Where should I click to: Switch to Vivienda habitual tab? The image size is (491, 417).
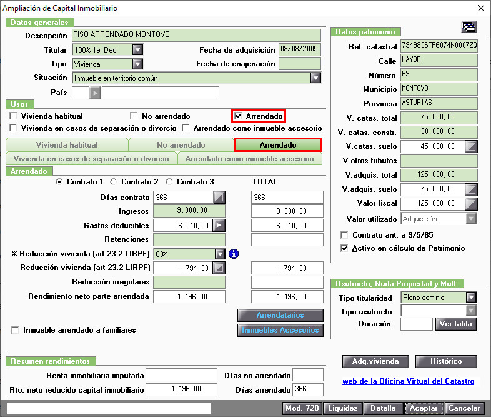67,145
